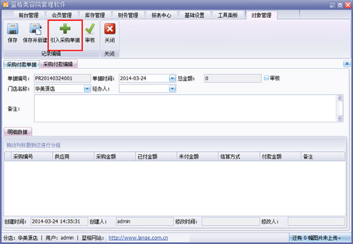Switch to the 财务管理 menu tab
The width and height of the screenshot is (353, 244).
pos(128,15)
